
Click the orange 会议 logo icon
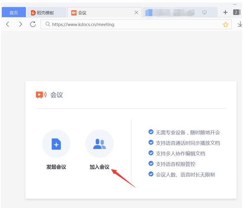point(41,95)
